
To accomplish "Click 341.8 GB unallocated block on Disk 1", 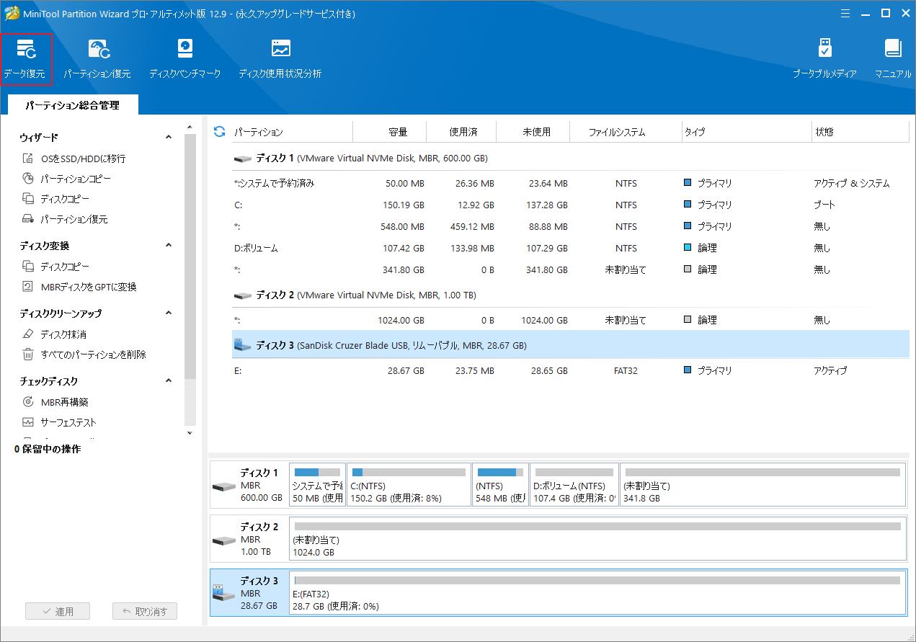I will pos(762,484).
